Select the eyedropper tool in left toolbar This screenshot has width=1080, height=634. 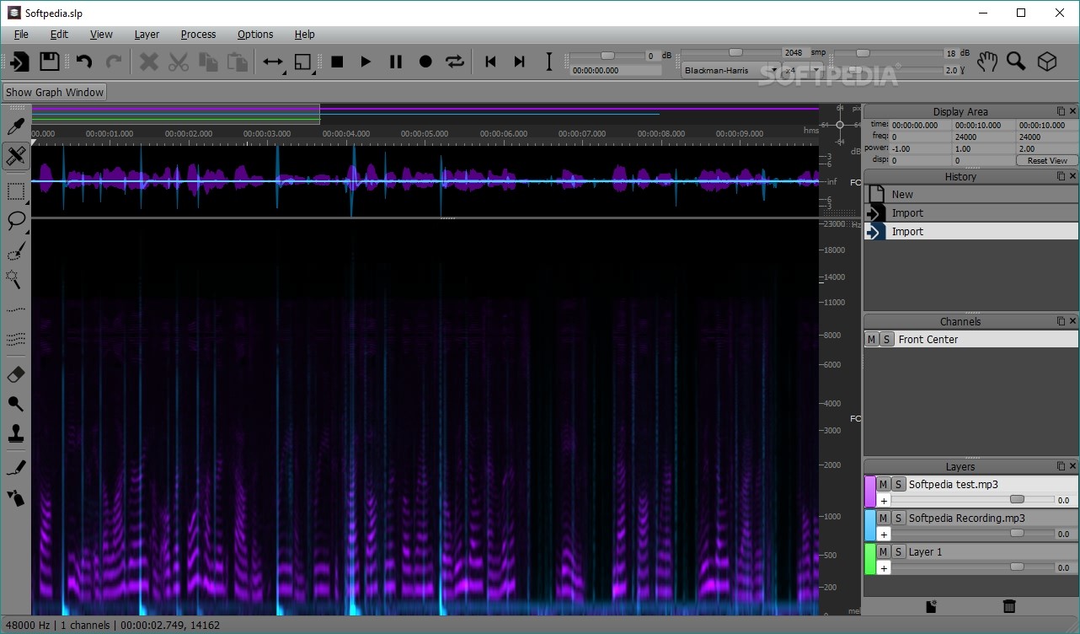[15, 127]
